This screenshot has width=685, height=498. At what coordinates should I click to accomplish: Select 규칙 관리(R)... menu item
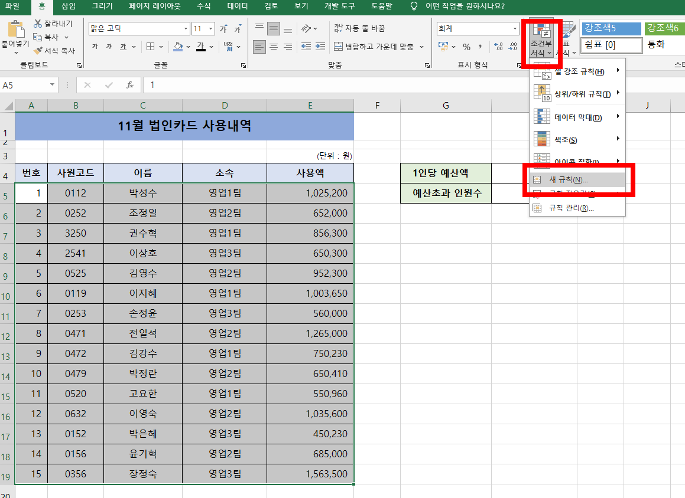click(577, 208)
